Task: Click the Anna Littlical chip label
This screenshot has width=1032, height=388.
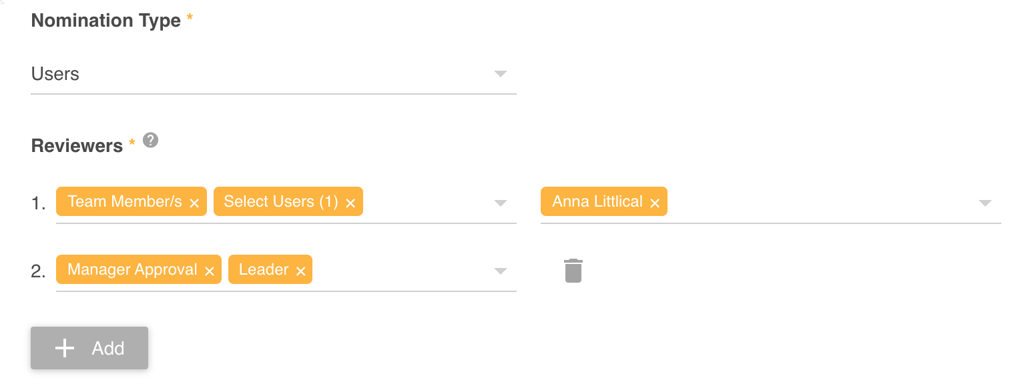Action: (597, 201)
